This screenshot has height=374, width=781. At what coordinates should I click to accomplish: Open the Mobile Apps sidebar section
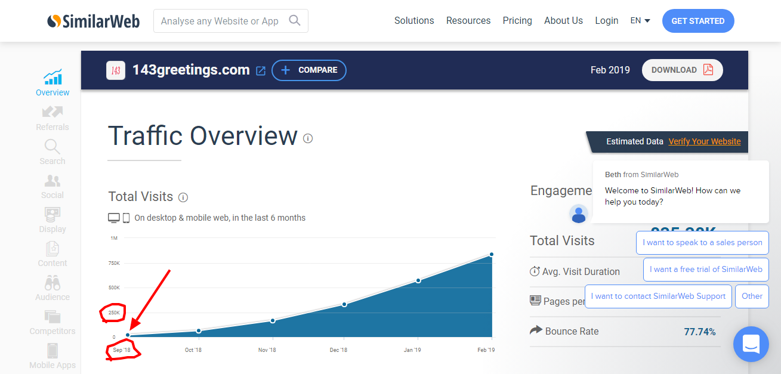point(53,356)
